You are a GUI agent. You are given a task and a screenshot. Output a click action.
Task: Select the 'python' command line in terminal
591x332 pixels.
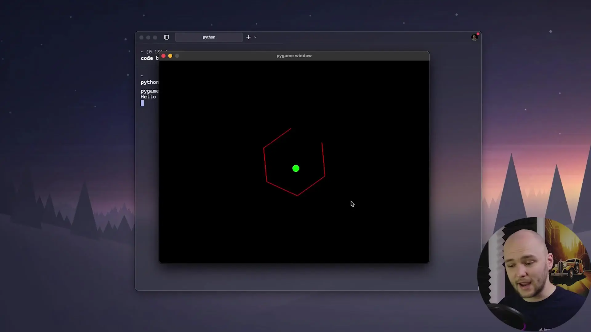point(149,82)
